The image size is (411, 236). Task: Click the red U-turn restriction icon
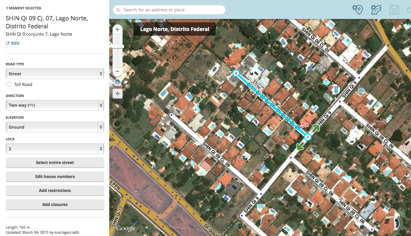coord(304,125)
